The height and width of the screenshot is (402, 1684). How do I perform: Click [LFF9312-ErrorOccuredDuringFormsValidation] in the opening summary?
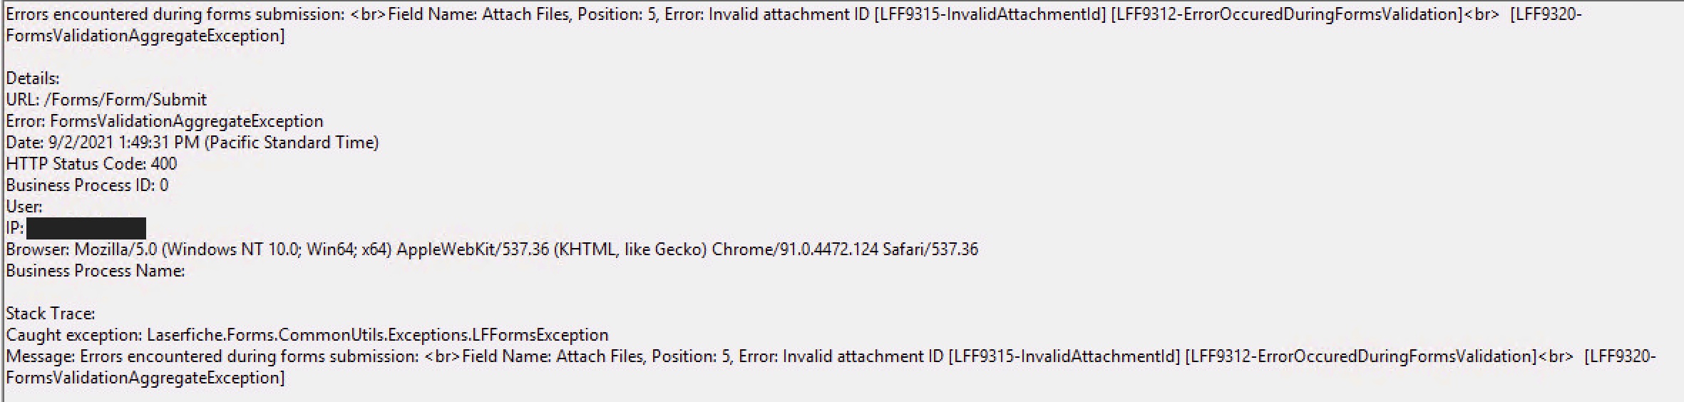(1286, 14)
